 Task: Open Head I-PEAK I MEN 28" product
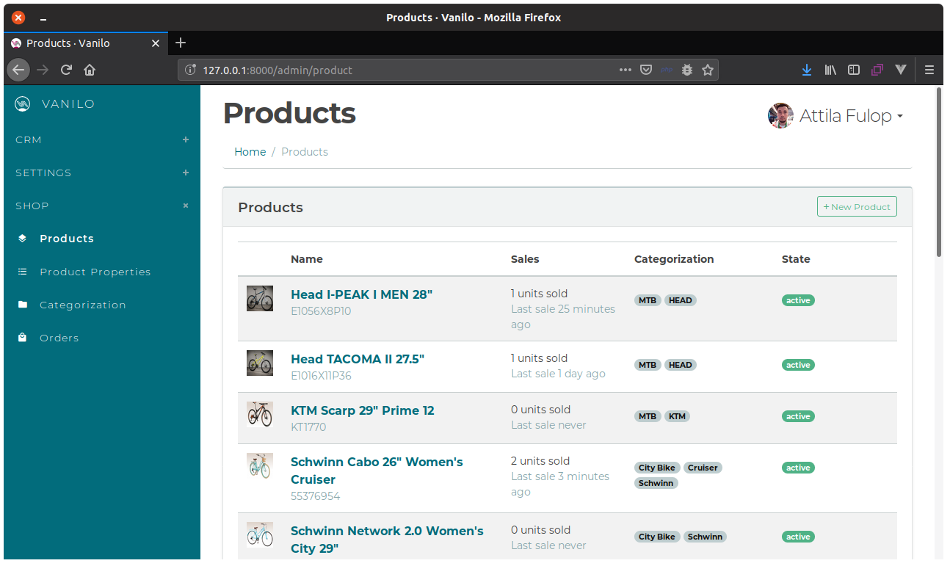[x=362, y=294]
